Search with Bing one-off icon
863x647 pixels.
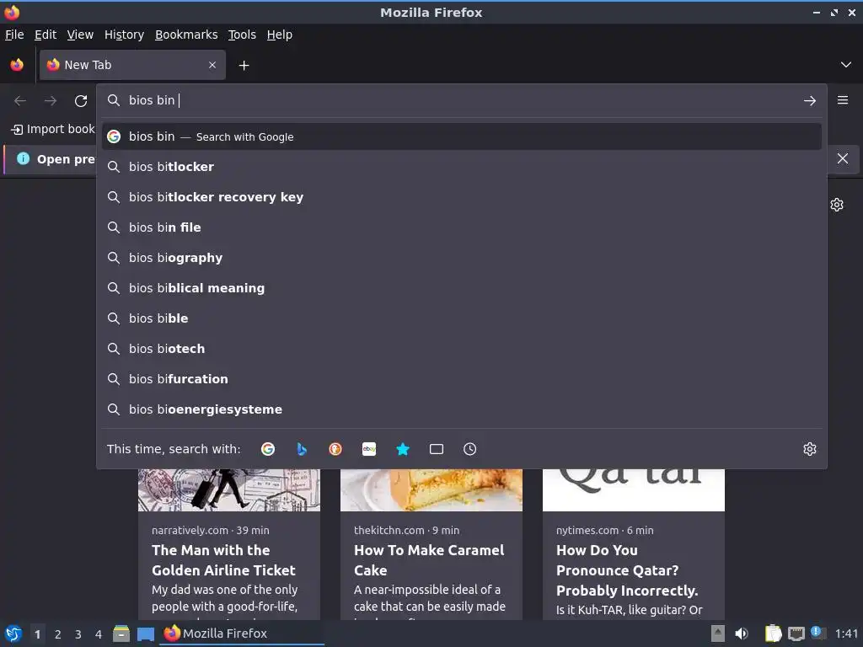(302, 449)
